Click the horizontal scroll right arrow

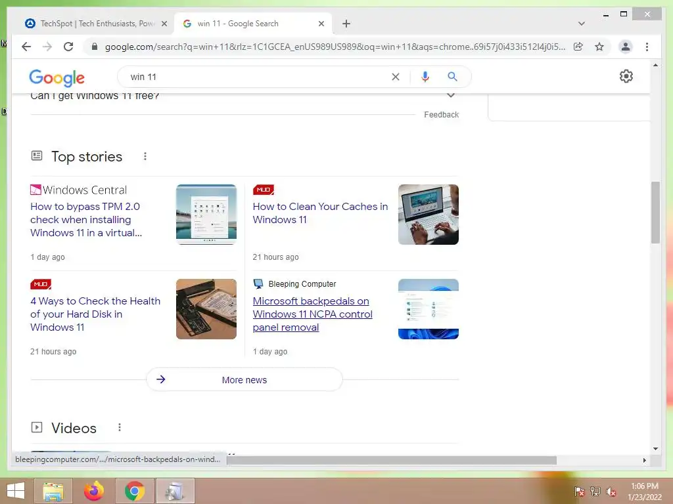click(644, 460)
